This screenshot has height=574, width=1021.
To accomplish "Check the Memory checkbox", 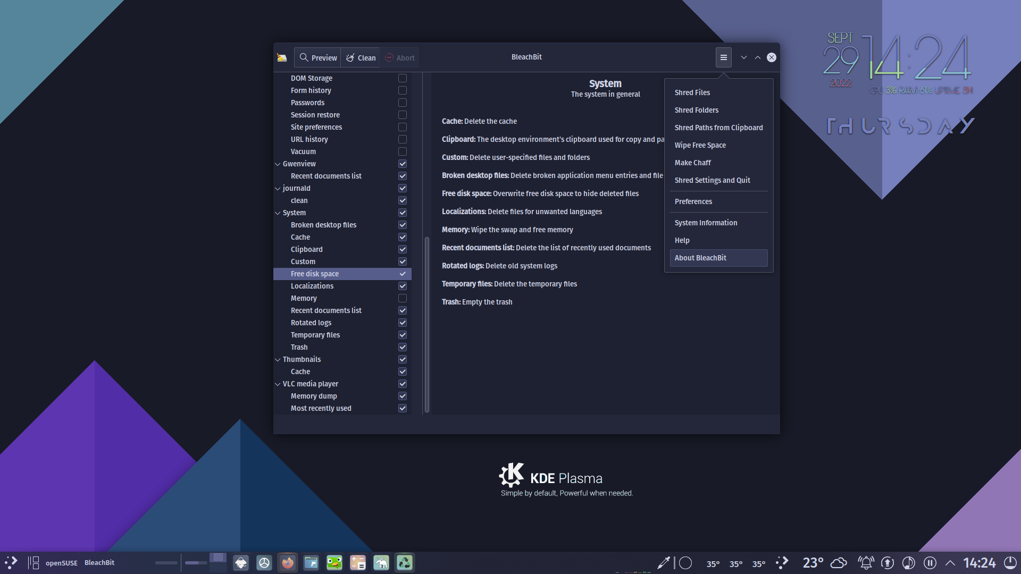I will (x=403, y=298).
